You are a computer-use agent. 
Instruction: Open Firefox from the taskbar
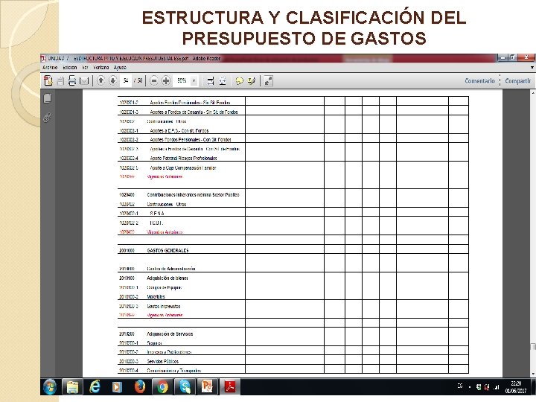(139, 387)
